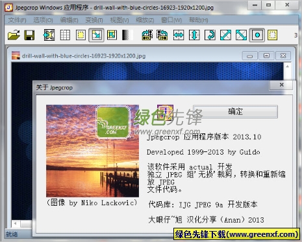This screenshot has height=242, width=302.
Task: Close the 关于 Jpegcrop dialog
Action: pos(281,85)
